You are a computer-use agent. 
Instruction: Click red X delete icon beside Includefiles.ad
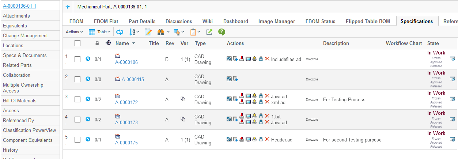point(267,59)
